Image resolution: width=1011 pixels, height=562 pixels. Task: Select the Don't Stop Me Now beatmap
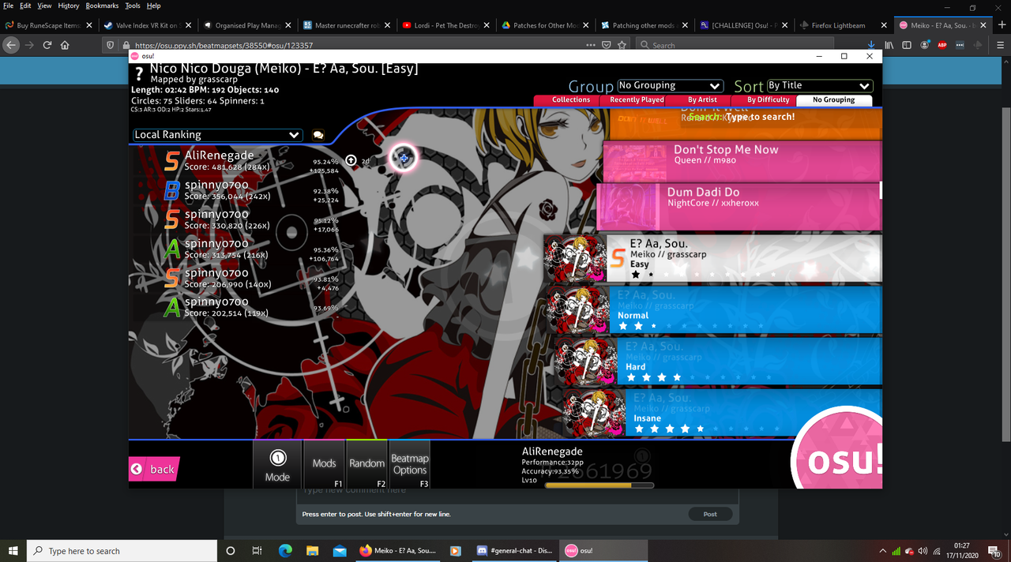[742, 160]
